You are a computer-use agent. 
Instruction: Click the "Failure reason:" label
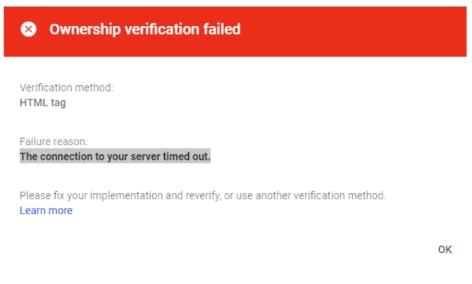pyautogui.click(x=54, y=141)
